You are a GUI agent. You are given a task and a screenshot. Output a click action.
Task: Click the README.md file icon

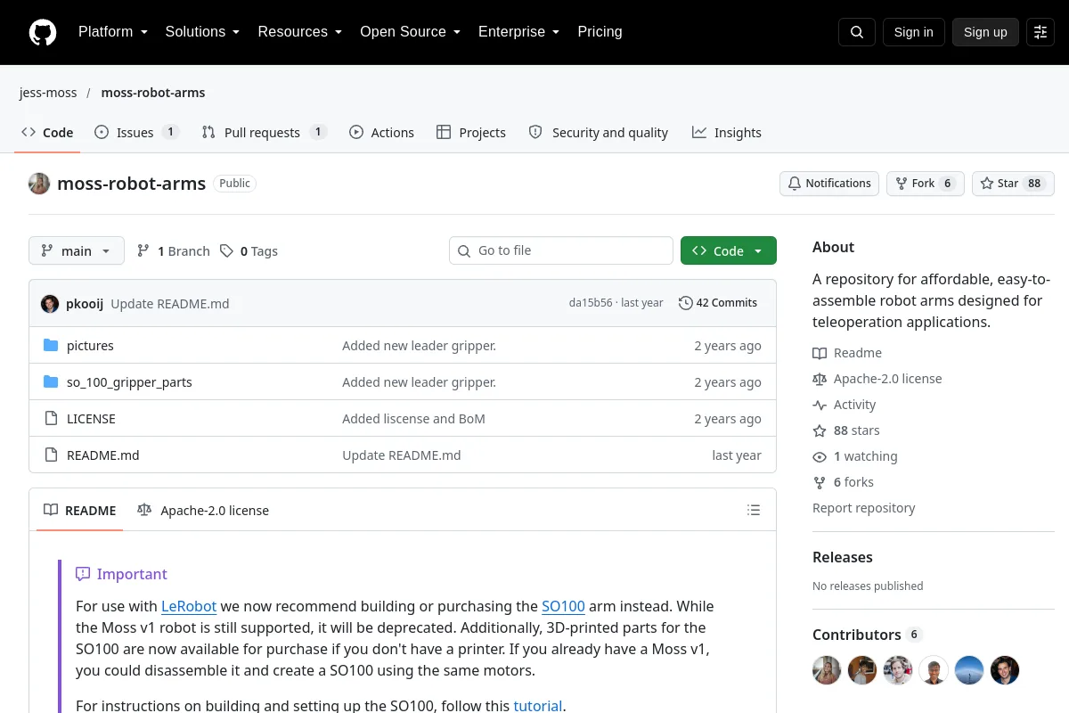(51, 455)
